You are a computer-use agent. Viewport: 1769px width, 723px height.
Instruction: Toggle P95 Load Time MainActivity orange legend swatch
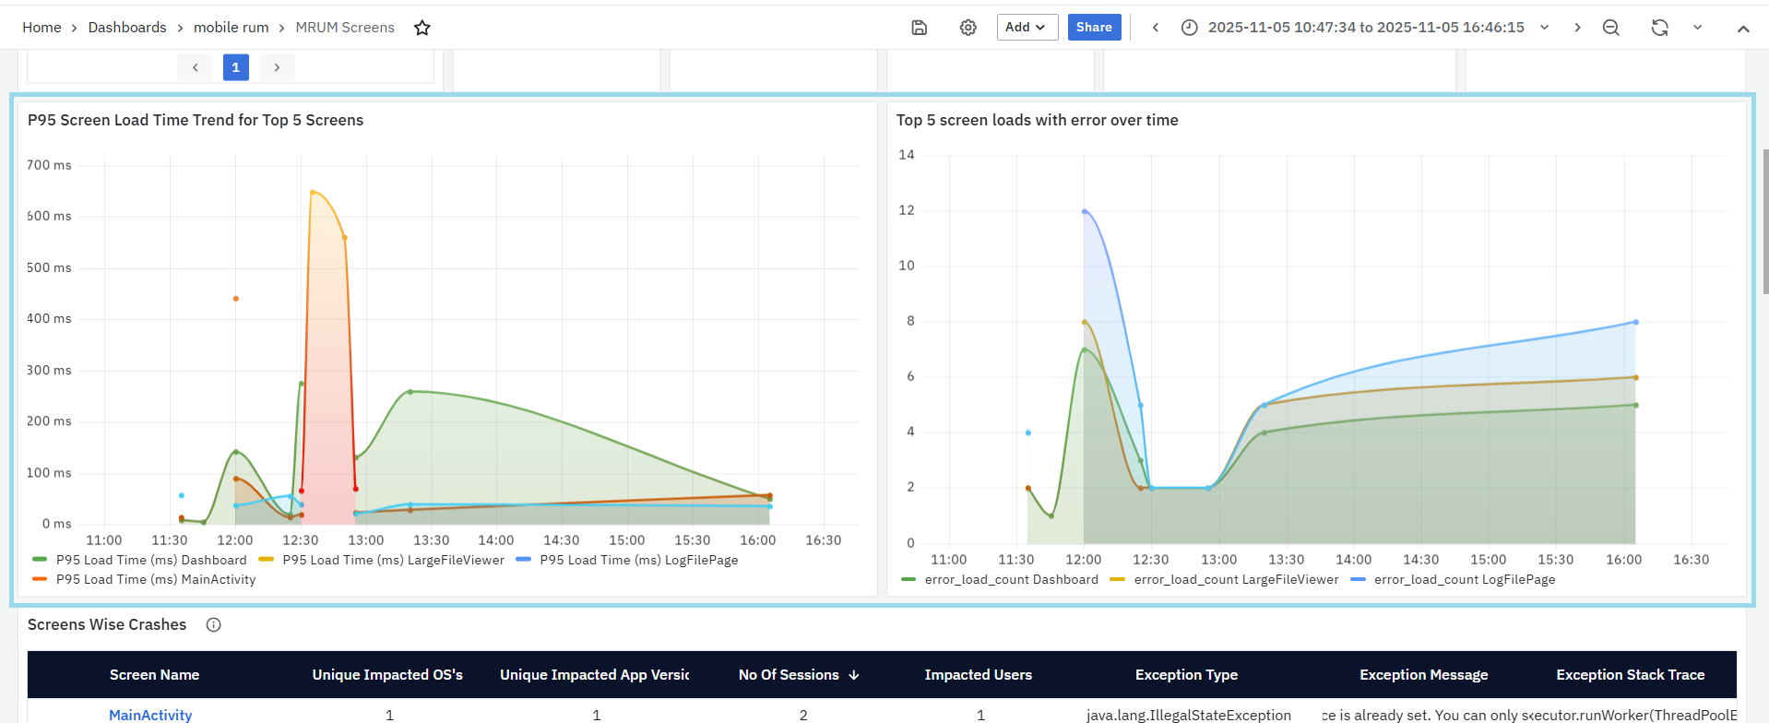[40, 579]
